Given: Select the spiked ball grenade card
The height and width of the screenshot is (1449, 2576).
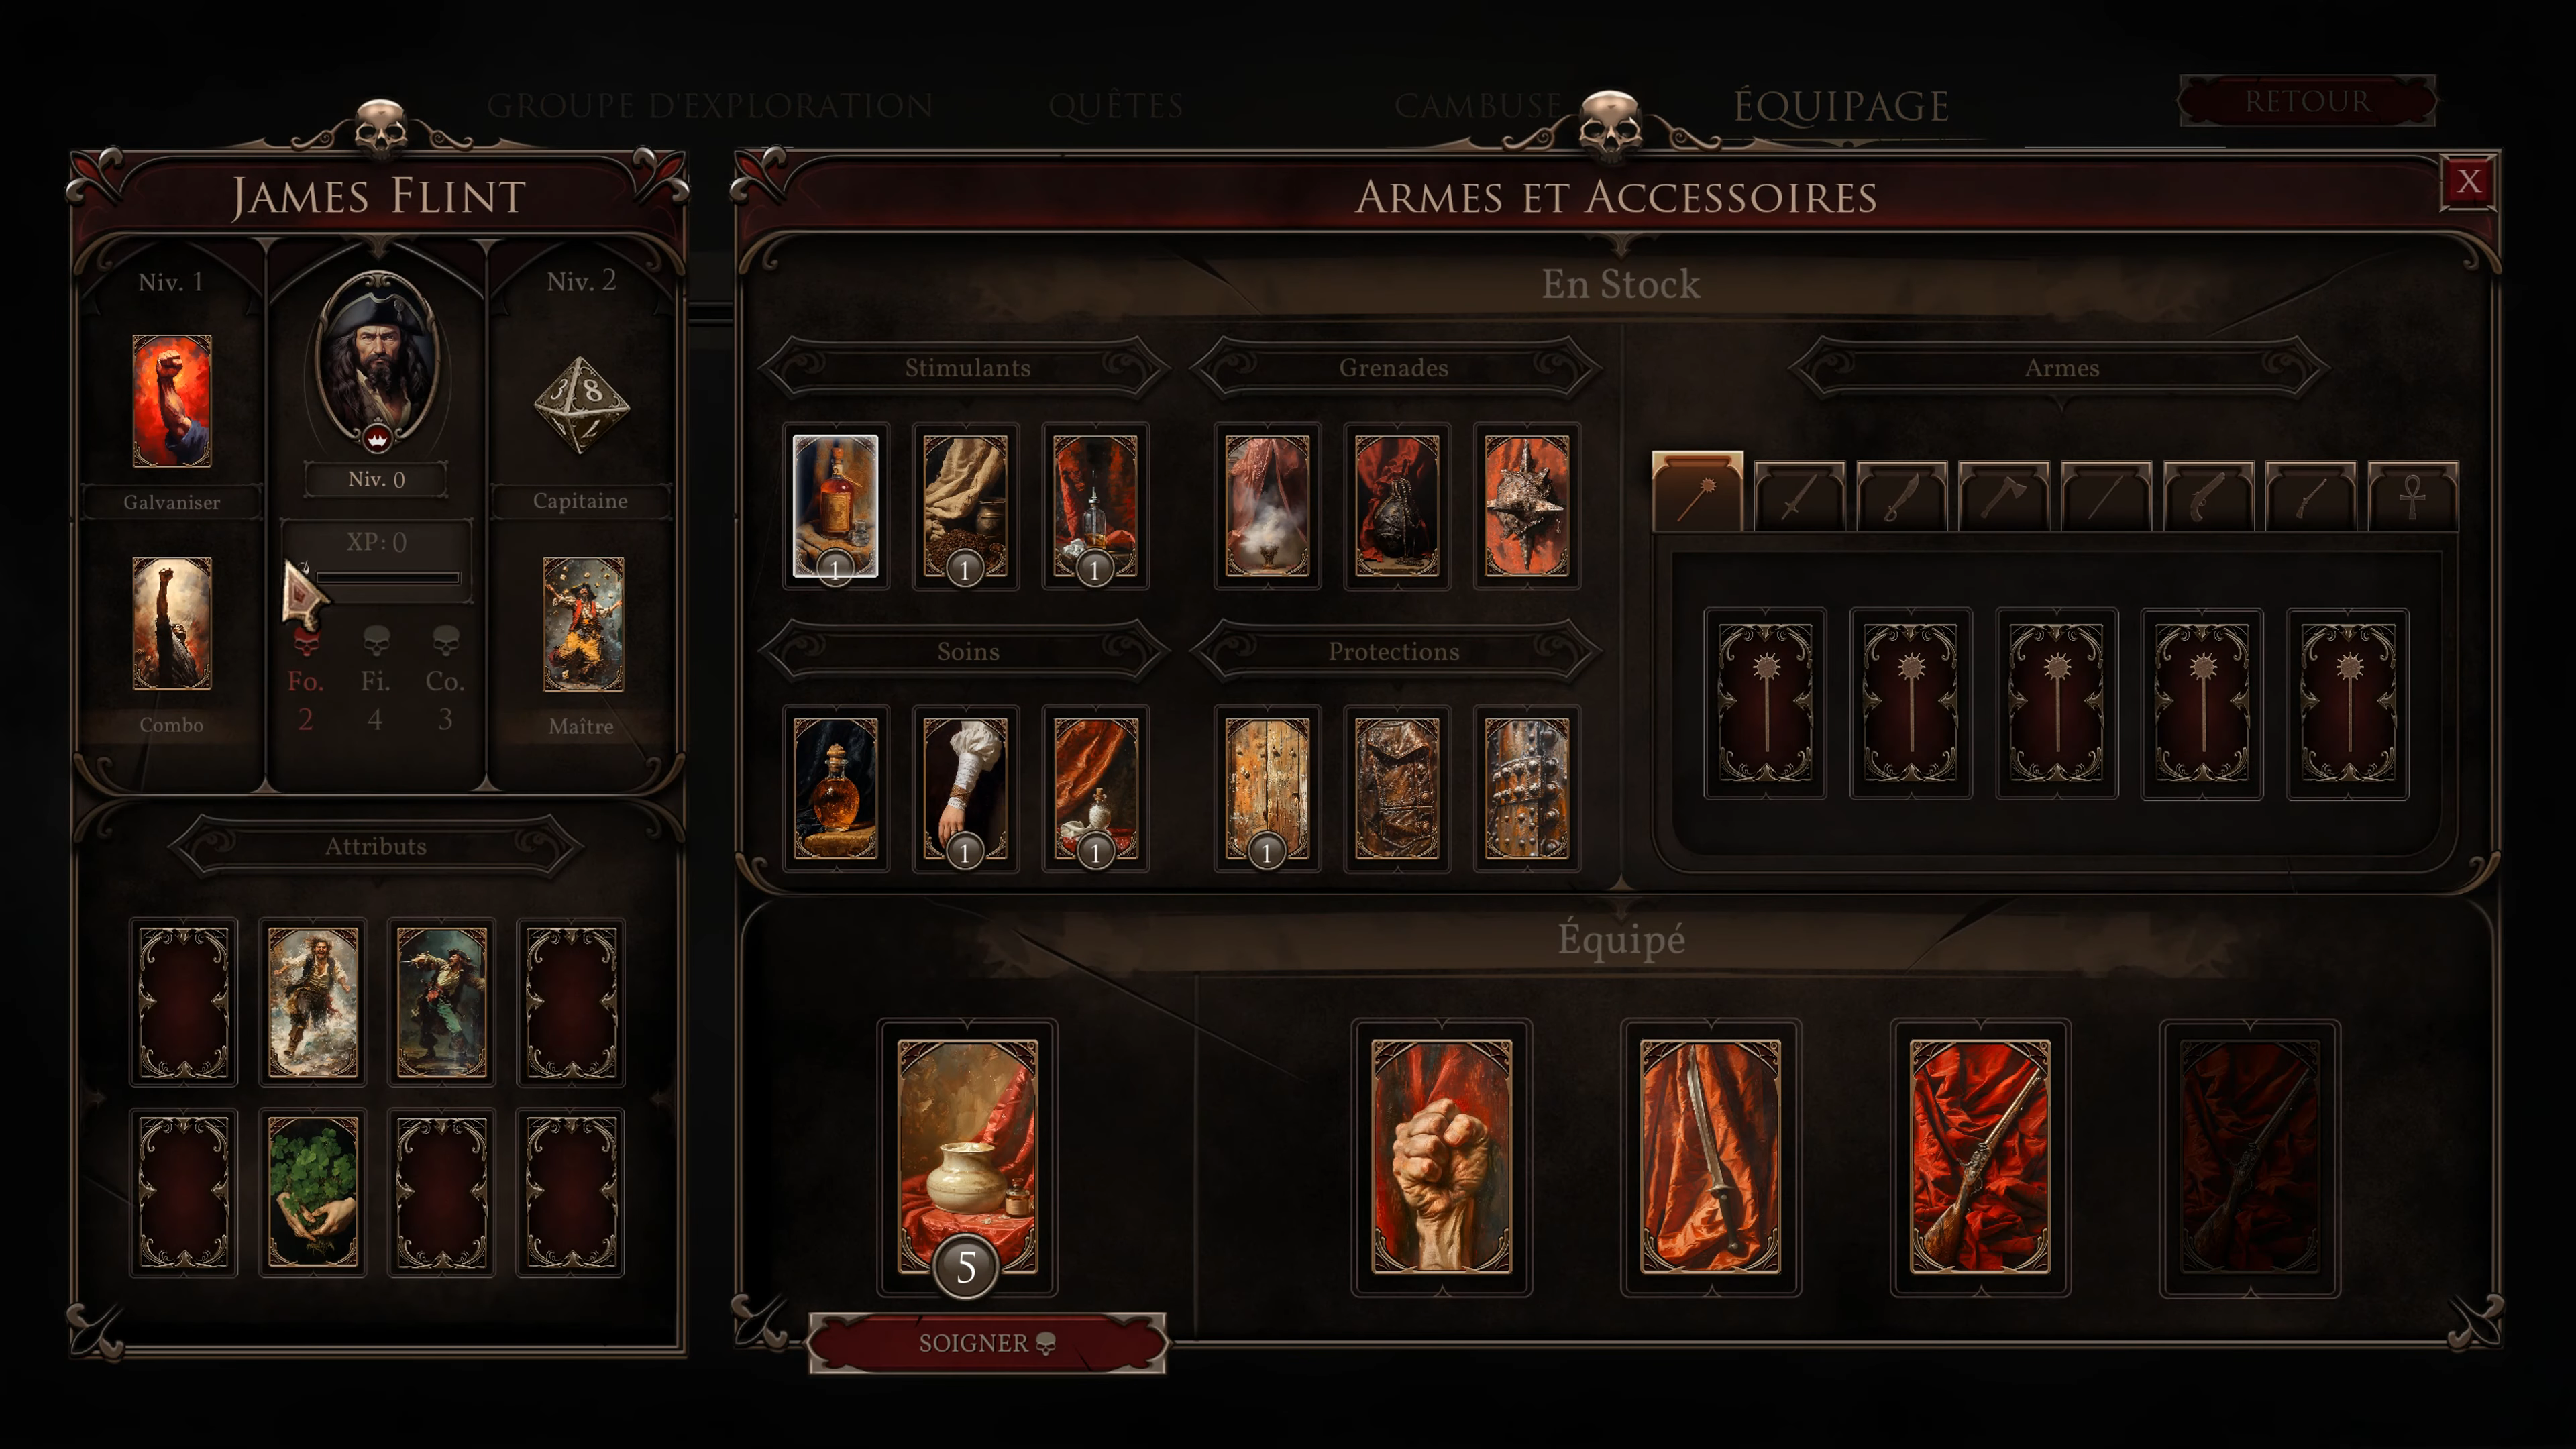Looking at the screenshot, I should click(1526, 506).
